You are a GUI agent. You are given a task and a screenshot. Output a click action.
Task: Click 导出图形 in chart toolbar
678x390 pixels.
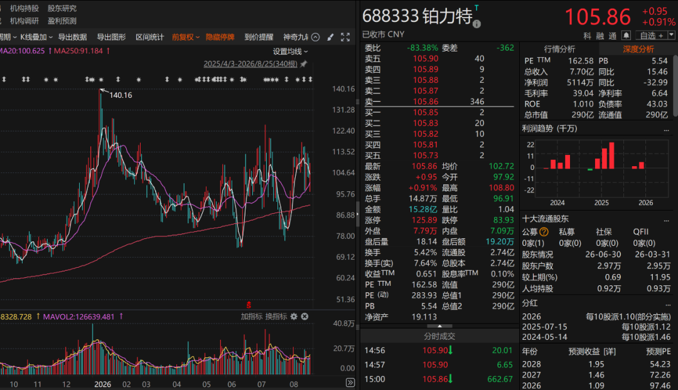111,37
